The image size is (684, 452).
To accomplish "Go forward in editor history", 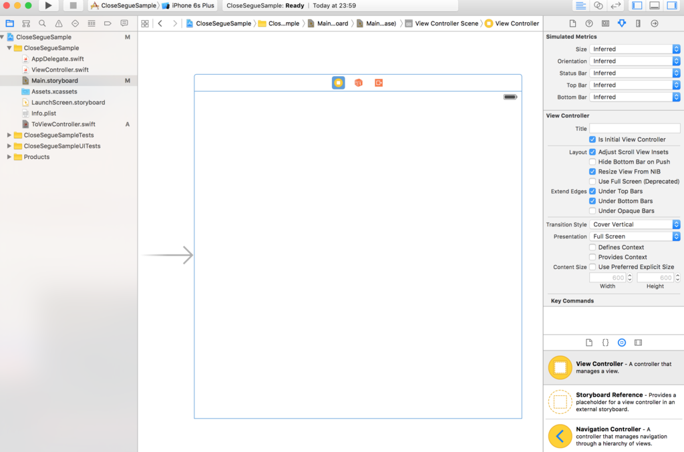I will click(x=175, y=23).
